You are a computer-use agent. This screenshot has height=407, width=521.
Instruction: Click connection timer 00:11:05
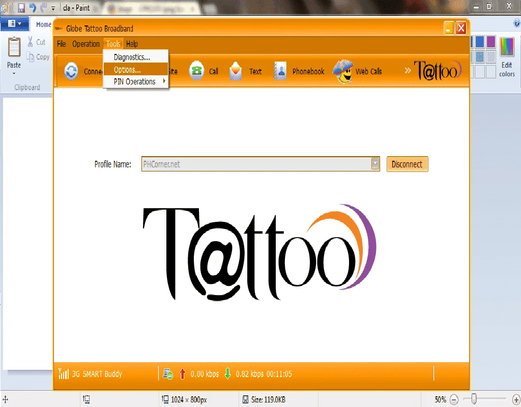(x=279, y=374)
